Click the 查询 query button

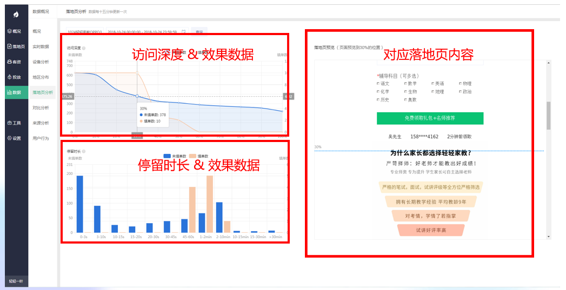[199, 32]
